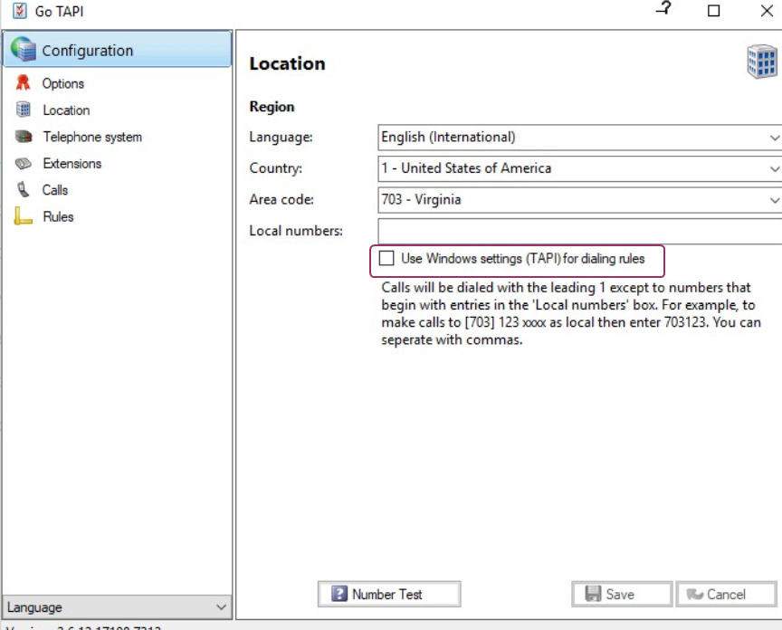Click the Configuration globe icon
The image size is (782, 630).
(23, 50)
